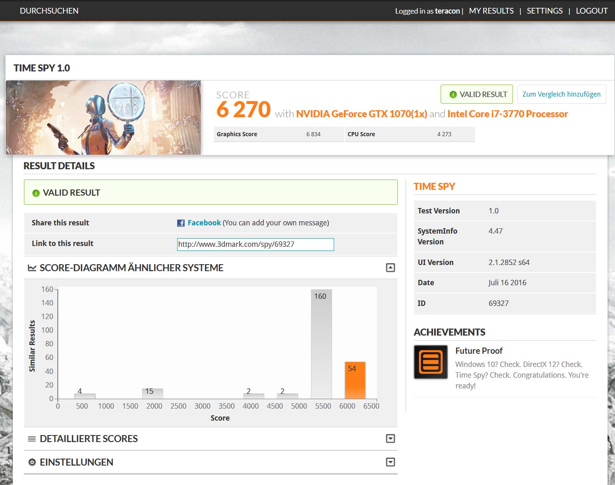Click the orange bar labeled 54
The image size is (615, 485).
(355, 380)
